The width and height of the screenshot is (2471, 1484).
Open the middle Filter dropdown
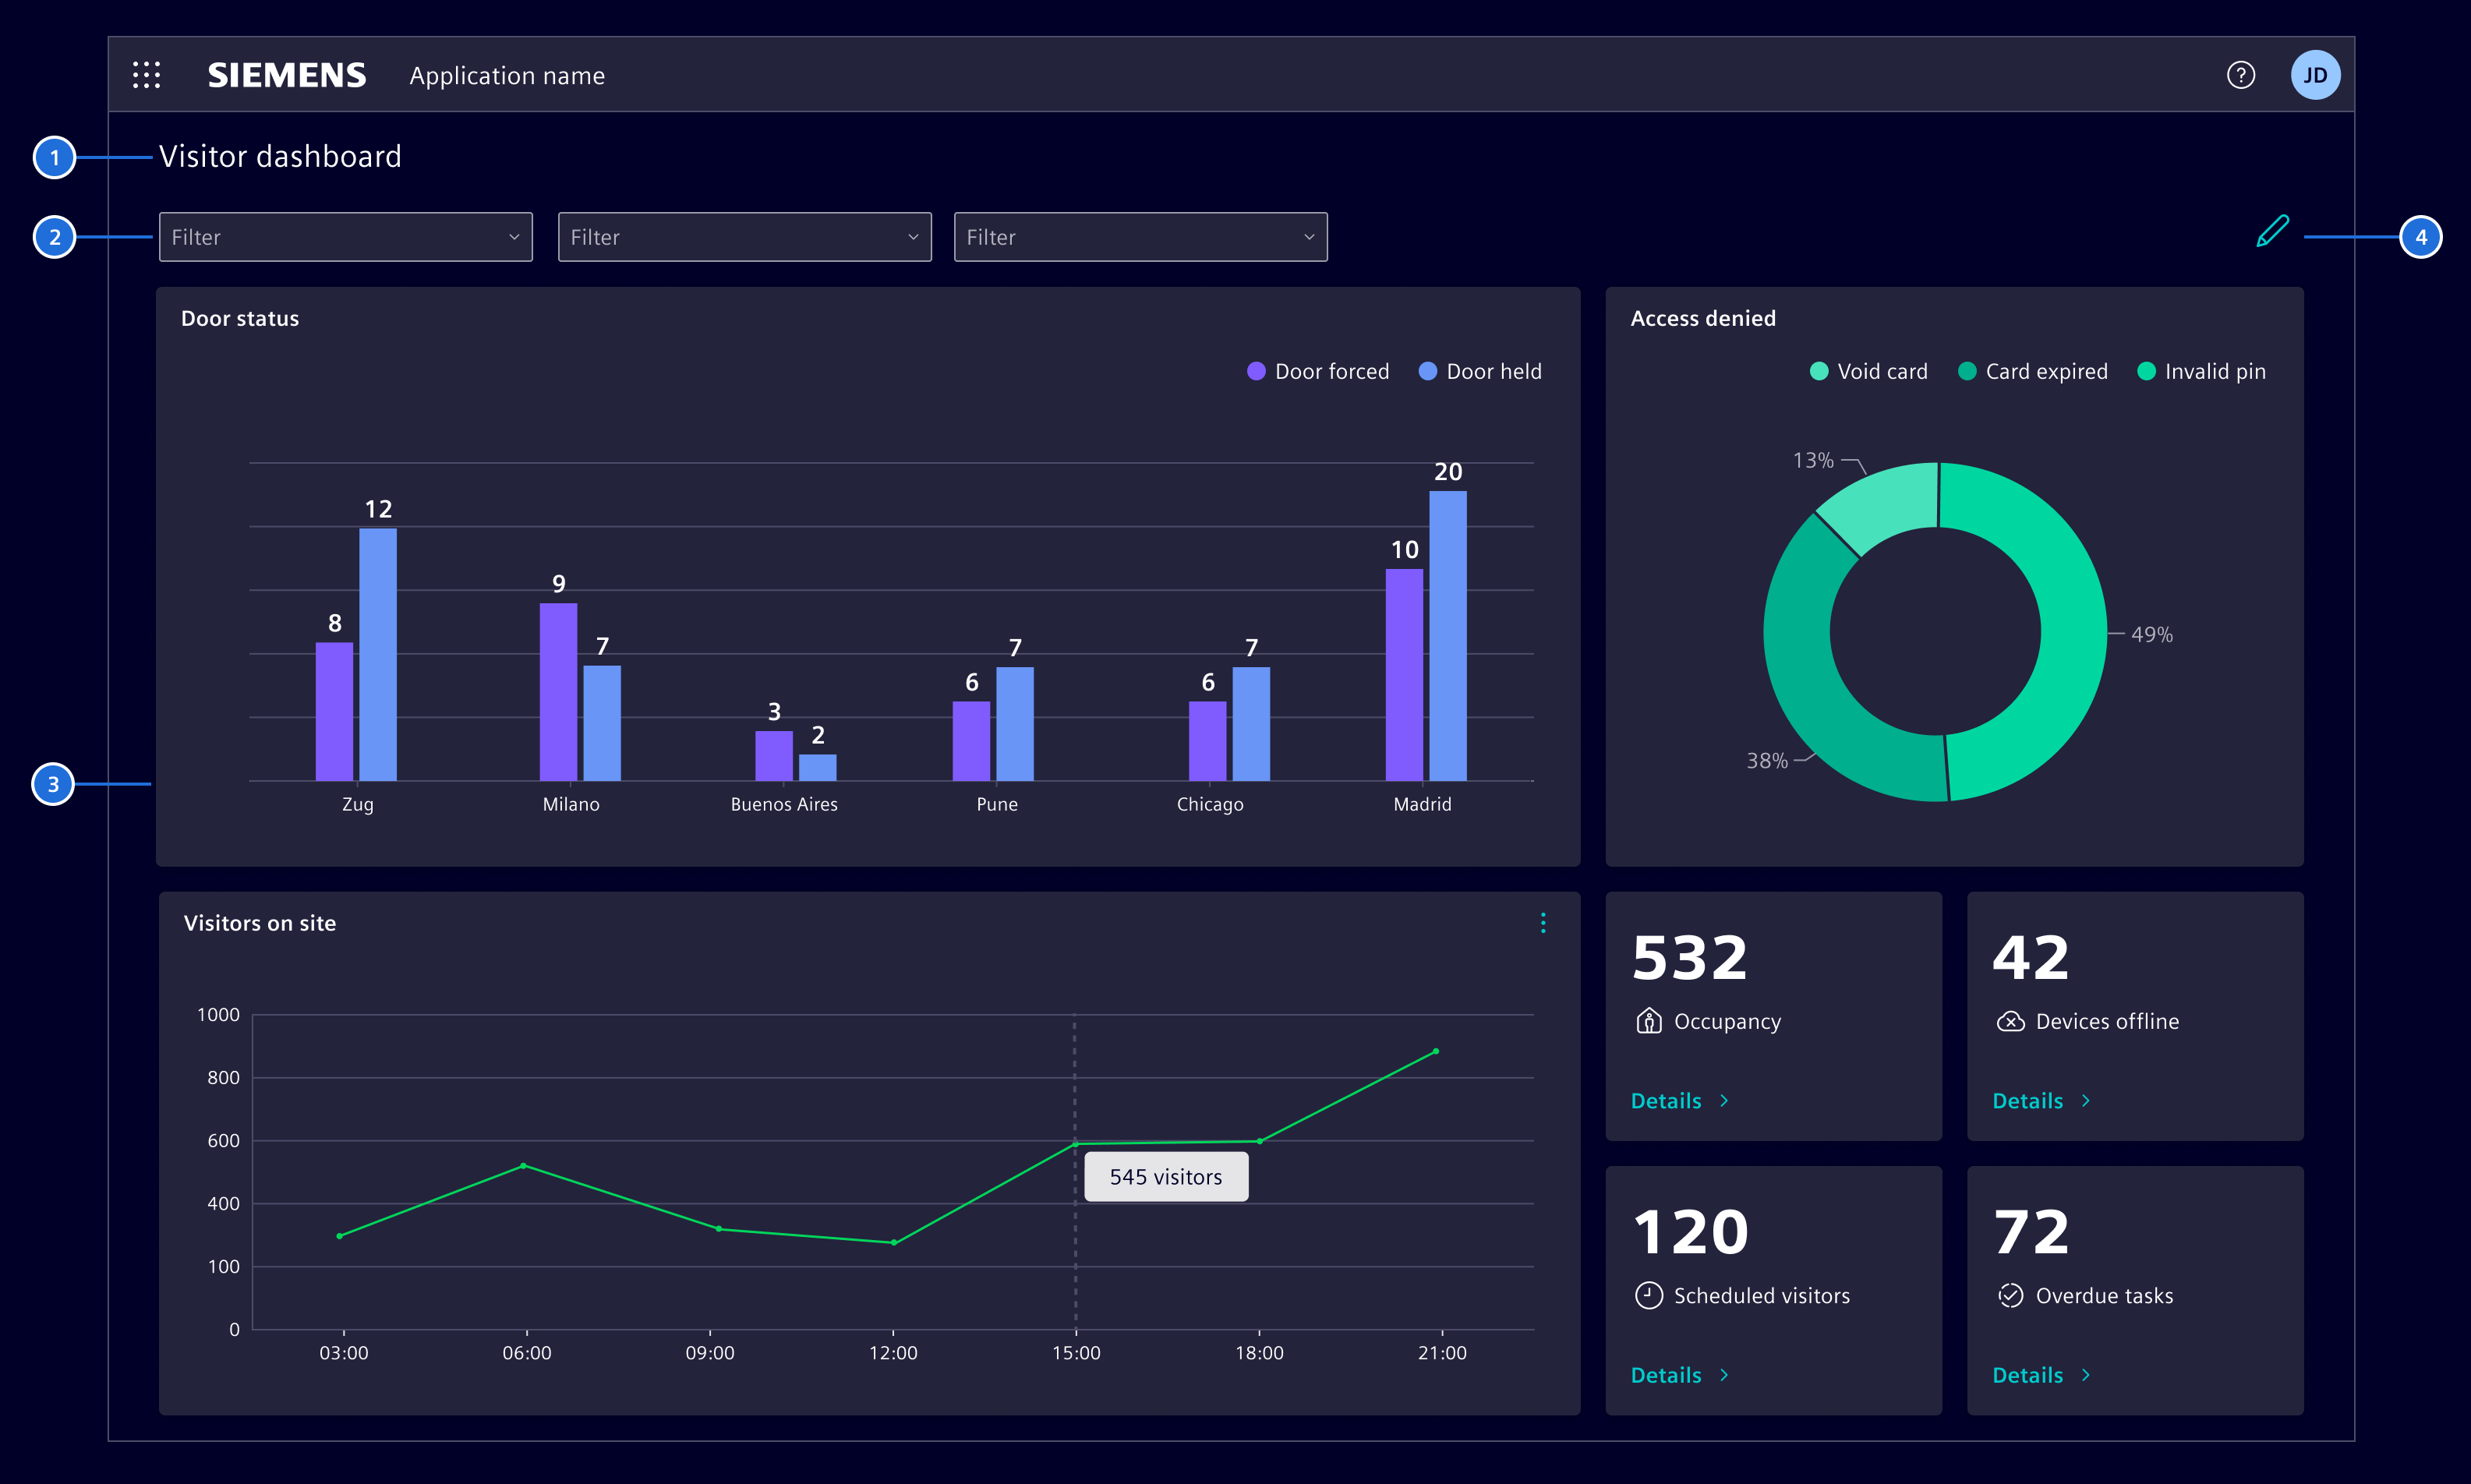point(743,236)
